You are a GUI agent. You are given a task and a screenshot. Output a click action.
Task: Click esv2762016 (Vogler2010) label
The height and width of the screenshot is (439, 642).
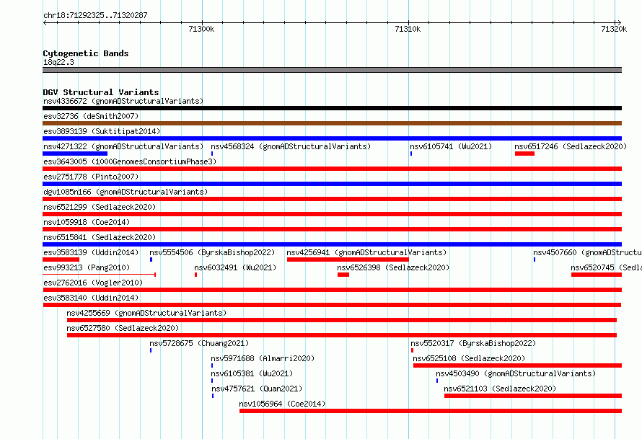[93, 283]
